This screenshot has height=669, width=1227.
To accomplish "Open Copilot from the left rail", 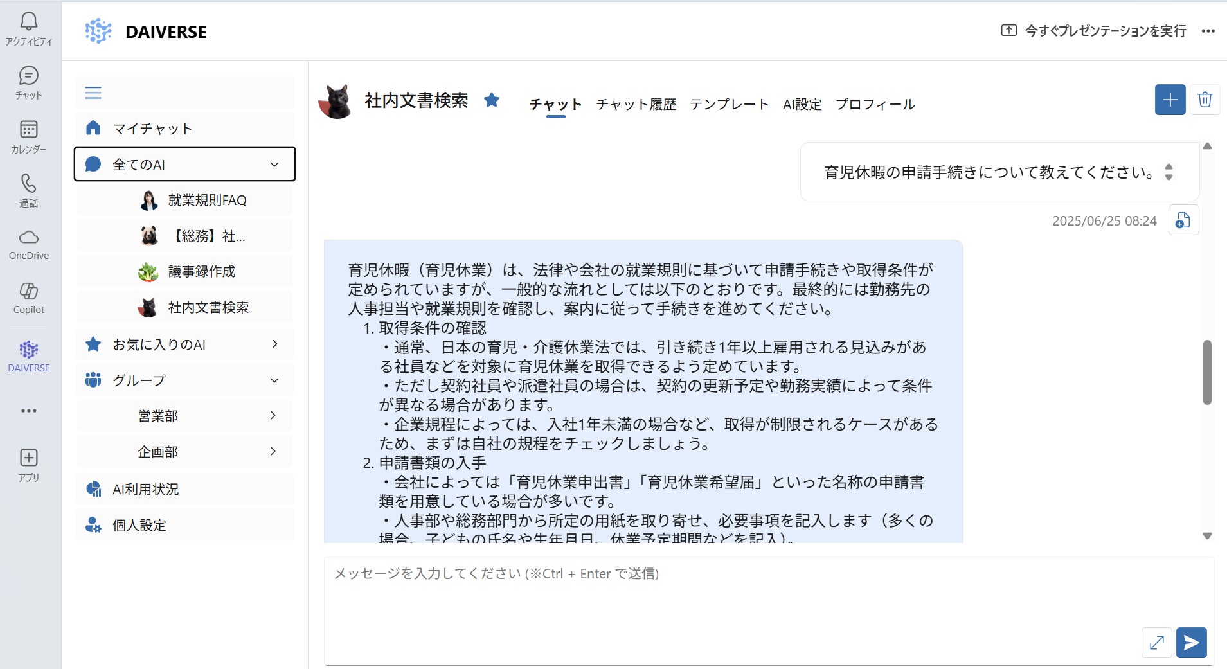I will click(29, 298).
